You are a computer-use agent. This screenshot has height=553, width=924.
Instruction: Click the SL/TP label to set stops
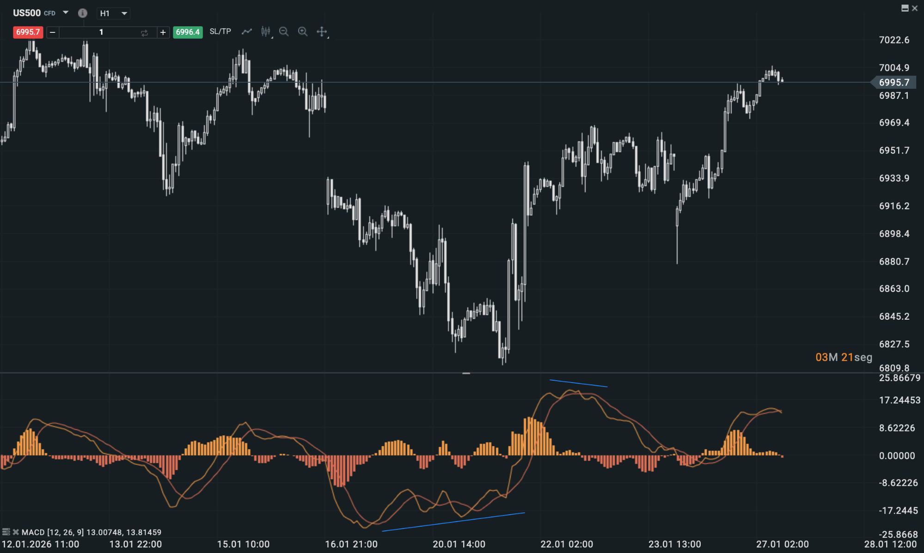click(x=219, y=31)
